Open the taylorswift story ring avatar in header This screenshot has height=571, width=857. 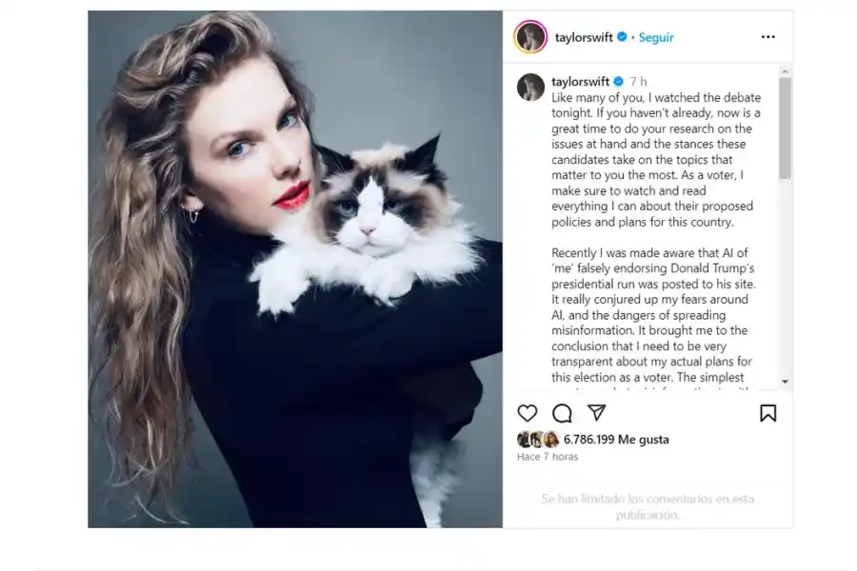point(530,36)
